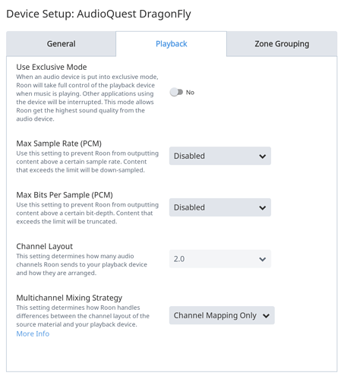Click the chevron arrow next to Channel Mapping Only
The width and height of the screenshot is (344, 379).
pos(266,316)
